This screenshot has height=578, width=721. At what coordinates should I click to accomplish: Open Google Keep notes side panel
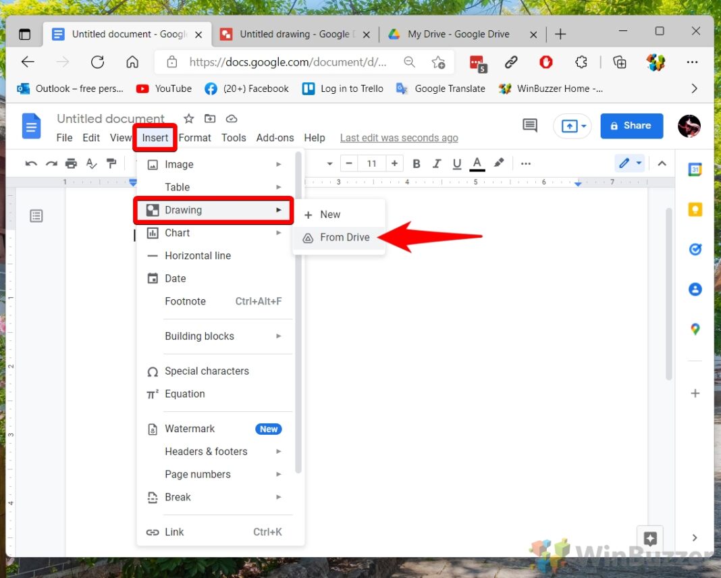pos(695,209)
